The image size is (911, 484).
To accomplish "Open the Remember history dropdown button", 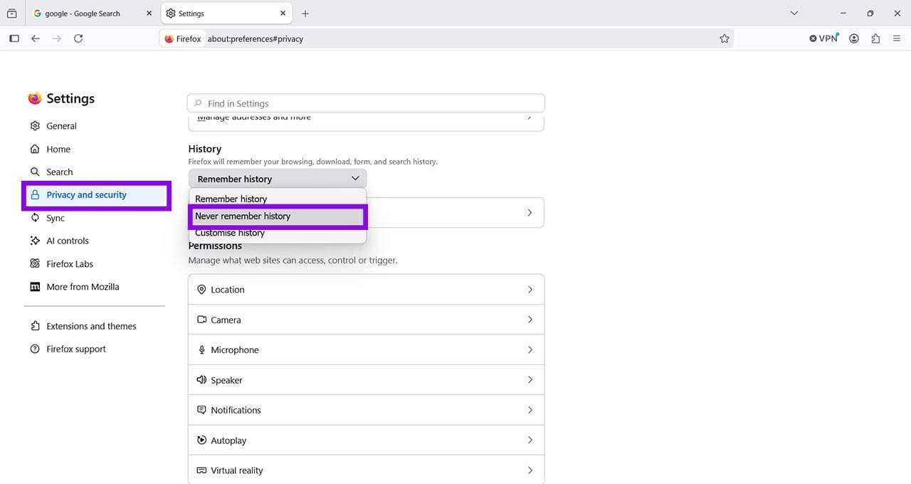I will [278, 179].
